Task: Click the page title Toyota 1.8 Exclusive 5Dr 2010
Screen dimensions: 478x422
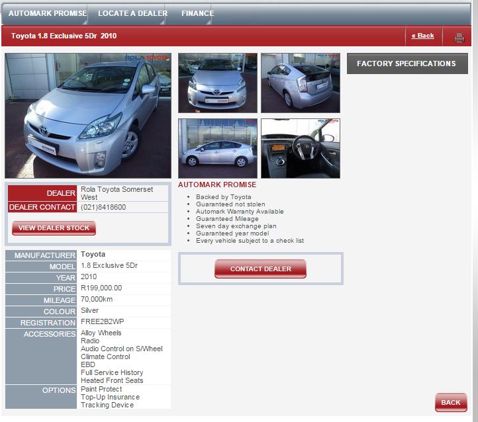Action: pyautogui.click(x=64, y=36)
